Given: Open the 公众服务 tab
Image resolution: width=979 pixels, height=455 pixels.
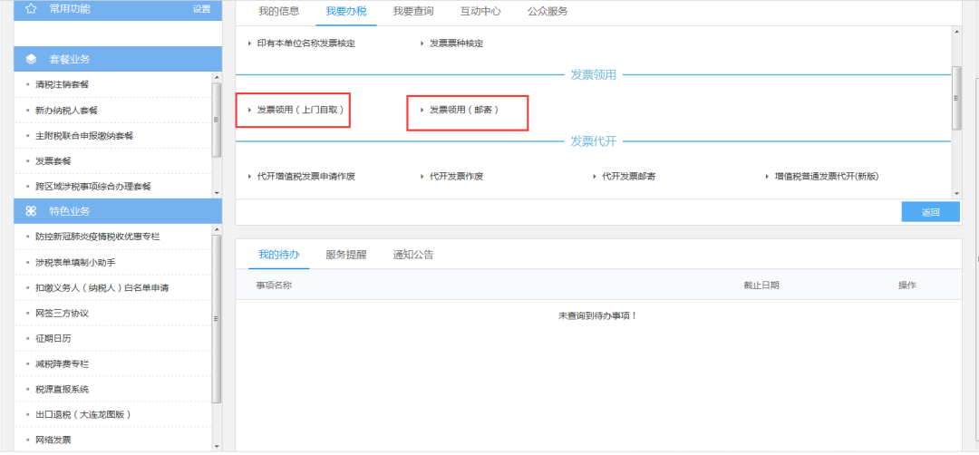Looking at the screenshot, I should coord(548,11).
